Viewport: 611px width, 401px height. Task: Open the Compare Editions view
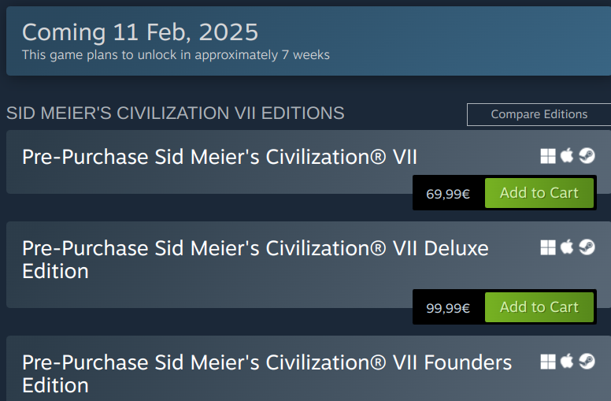coord(539,114)
